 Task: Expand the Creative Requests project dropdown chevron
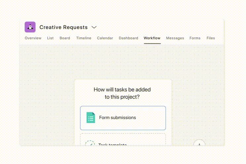[94, 27]
